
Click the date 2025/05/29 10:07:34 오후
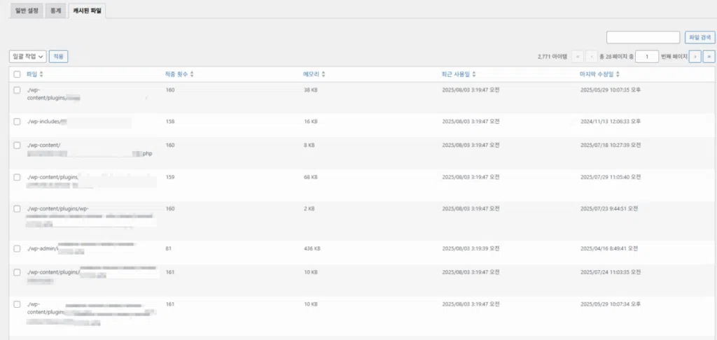click(x=611, y=304)
